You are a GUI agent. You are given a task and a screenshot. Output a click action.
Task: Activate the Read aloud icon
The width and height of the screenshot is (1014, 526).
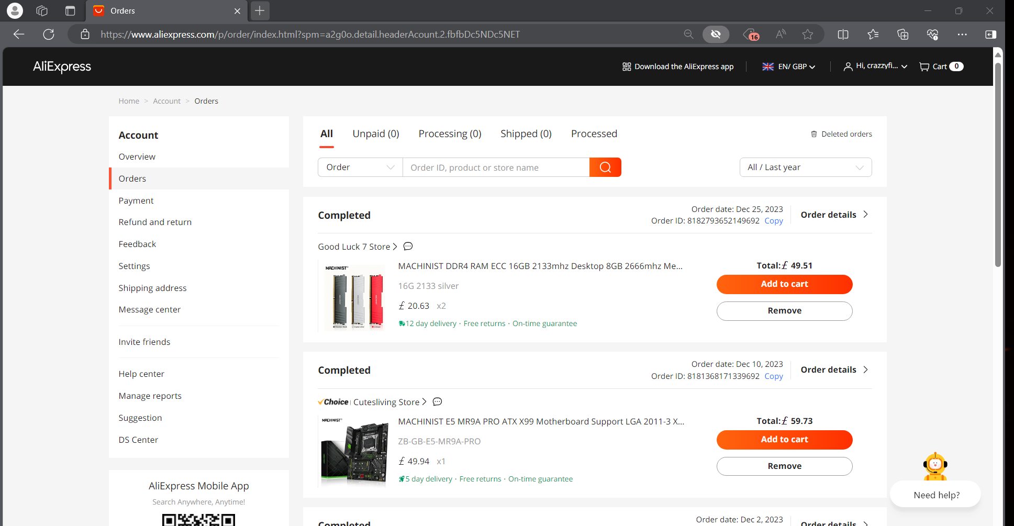pyautogui.click(x=781, y=35)
